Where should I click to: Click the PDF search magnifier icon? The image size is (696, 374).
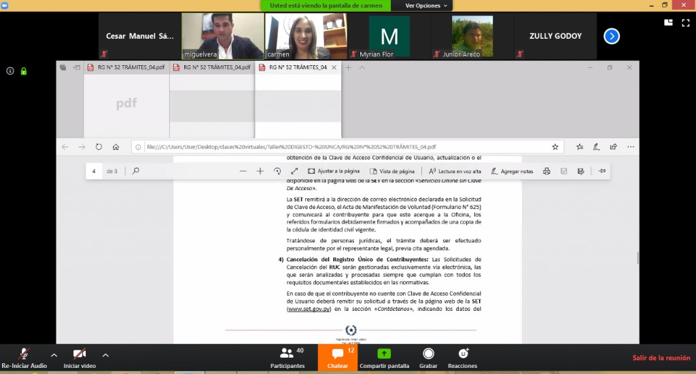tap(136, 171)
